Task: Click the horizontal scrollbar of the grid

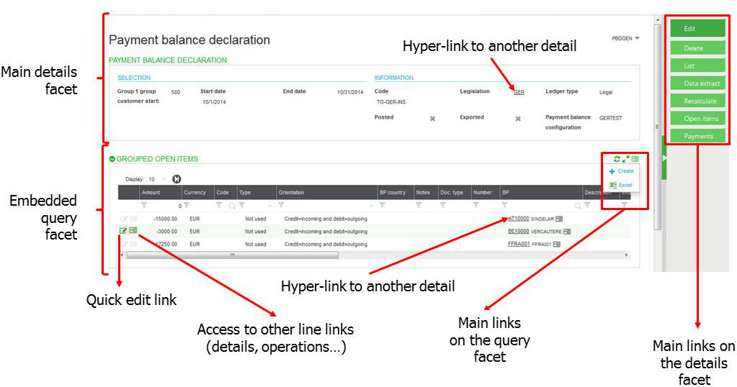Action: (232, 255)
